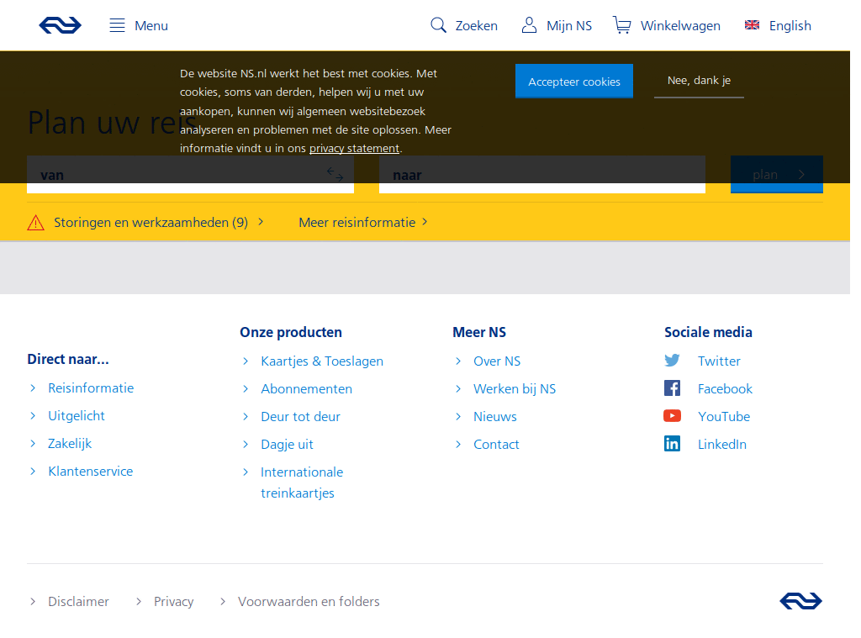Open Storingen en werkzaamheden (9)

pos(151,223)
